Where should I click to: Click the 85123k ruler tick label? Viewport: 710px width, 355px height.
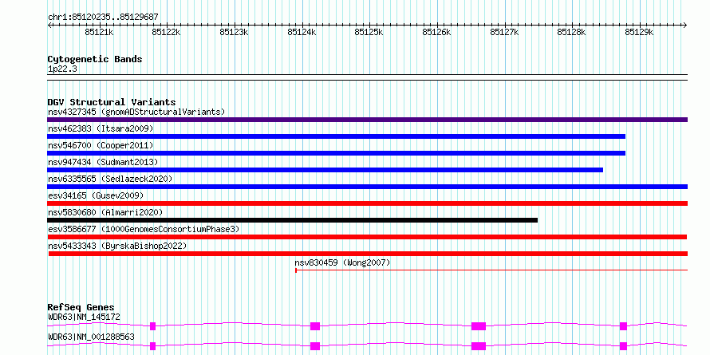(234, 32)
